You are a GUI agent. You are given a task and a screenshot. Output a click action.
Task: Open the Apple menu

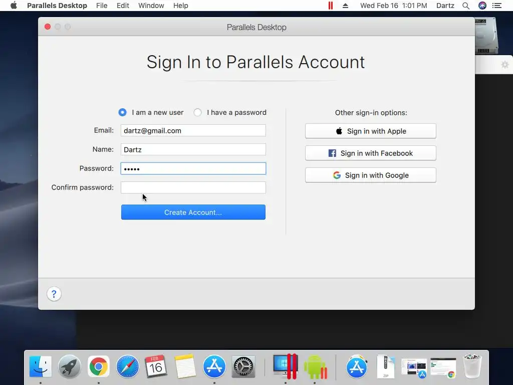pos(14,6)
